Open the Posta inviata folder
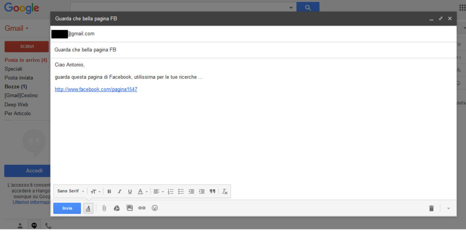 (x=19, y=78)
